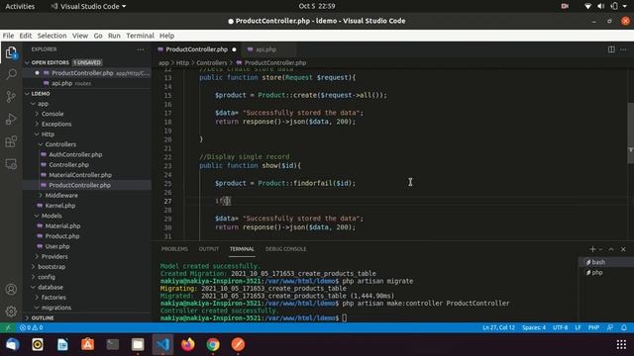The image size is (634, 356).
Task: Launch Google Chrome from the dock
Action: coord(213,345)
